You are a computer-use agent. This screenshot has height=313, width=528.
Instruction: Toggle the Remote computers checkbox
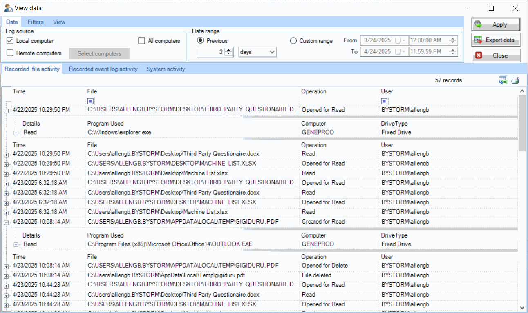point(10,53)
